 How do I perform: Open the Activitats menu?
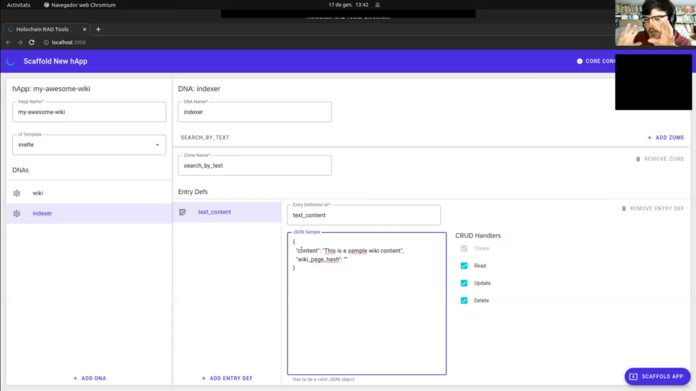click(x=18, y=5)
